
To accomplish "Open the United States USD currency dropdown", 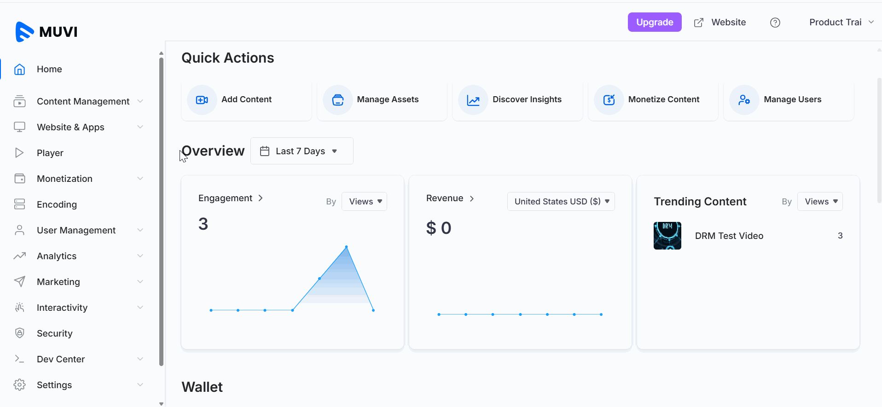I will click(x=561, y=202).
